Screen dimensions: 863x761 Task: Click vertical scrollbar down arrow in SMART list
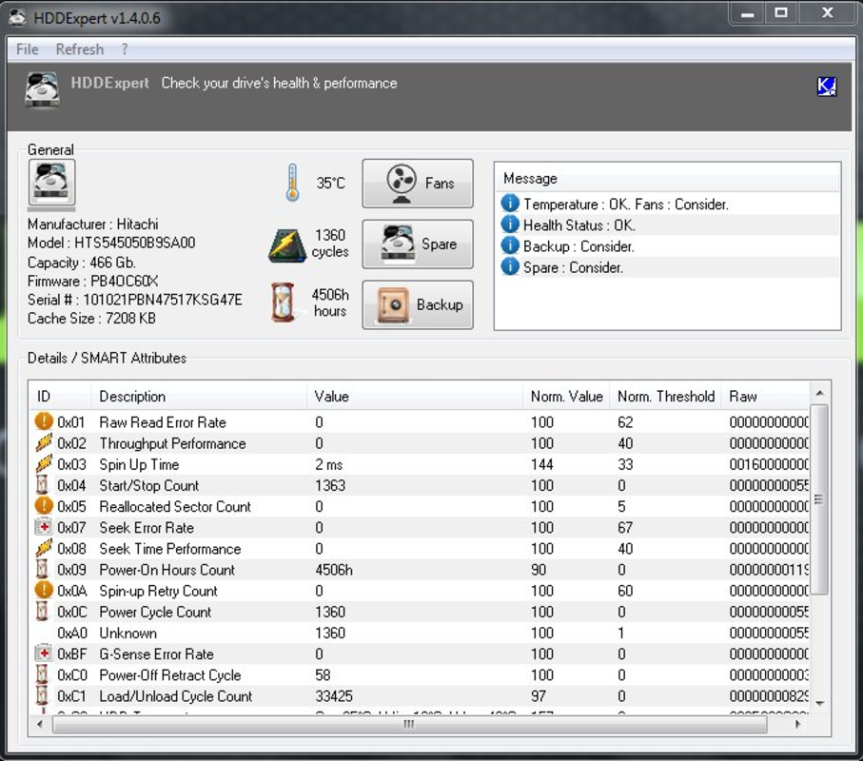tap(819, 703)
